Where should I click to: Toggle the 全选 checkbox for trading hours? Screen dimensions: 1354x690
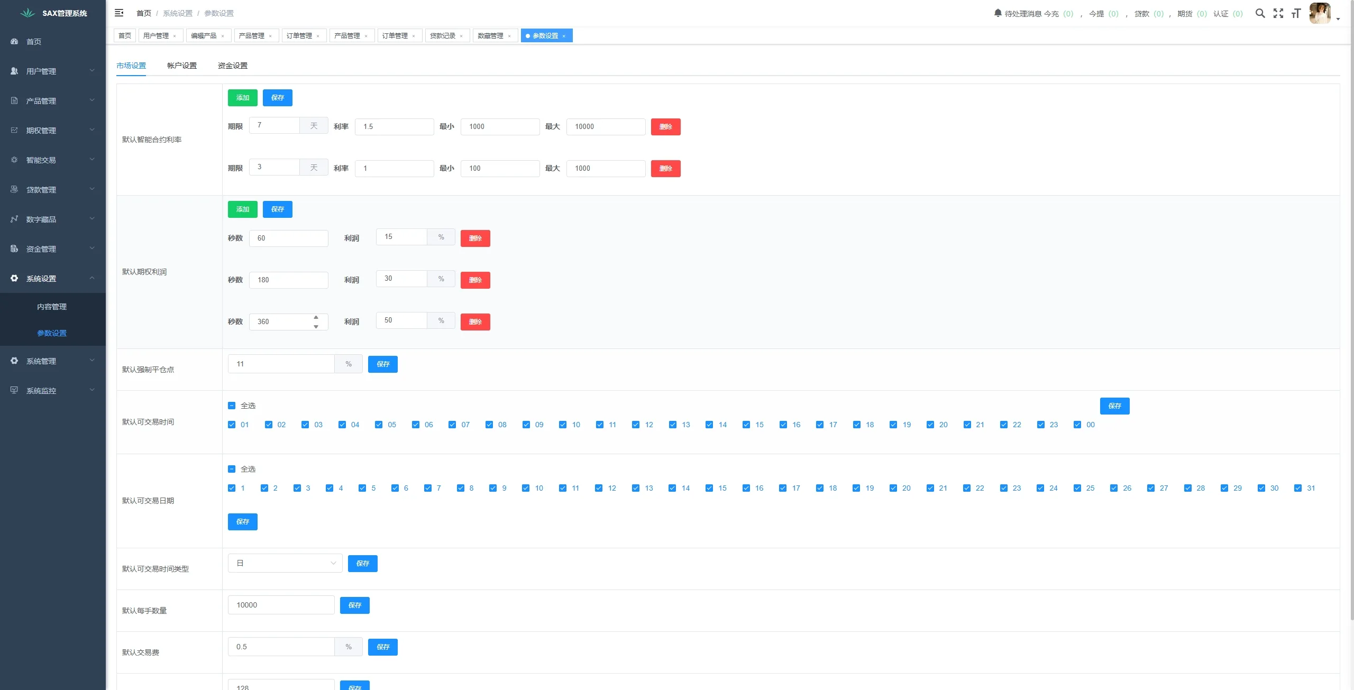(231, 405)
